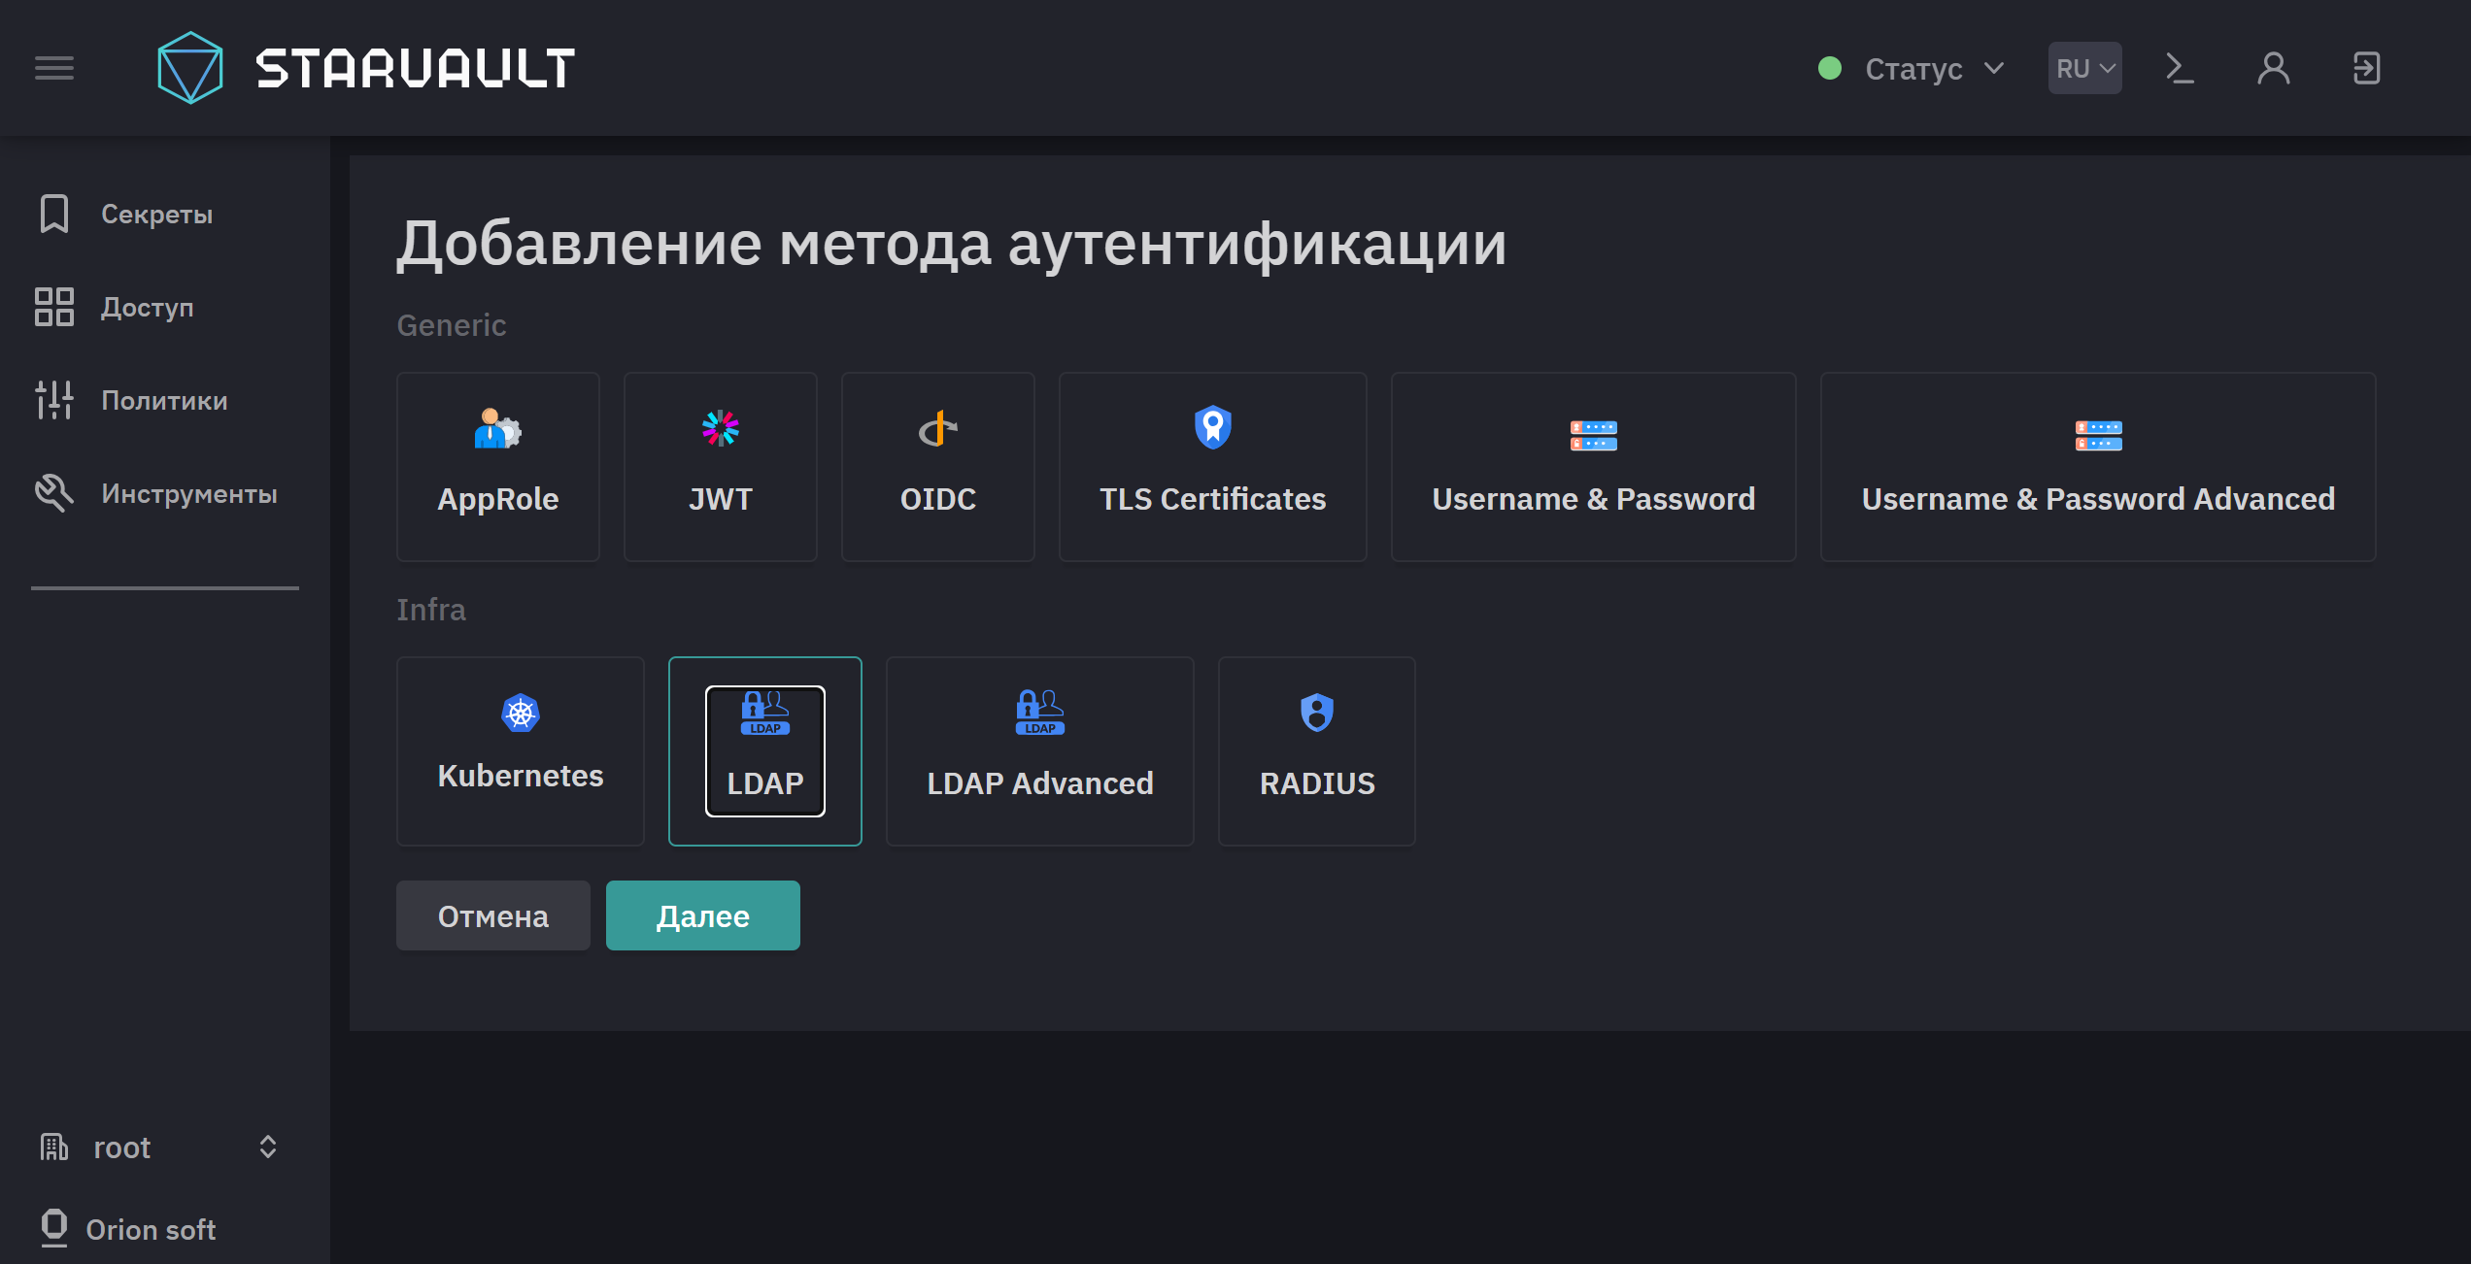Select the TLS Certificates auth method
Image resolution: width=2471 pixels, height=1264 pixels.
point(1213,467)
